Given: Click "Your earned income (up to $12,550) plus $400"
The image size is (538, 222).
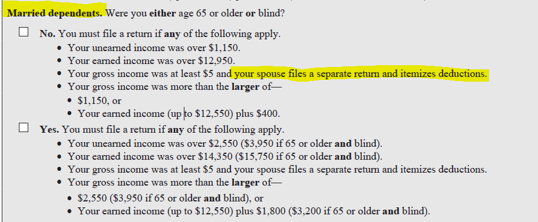Looking at the screenshot, I should [179, 114].
